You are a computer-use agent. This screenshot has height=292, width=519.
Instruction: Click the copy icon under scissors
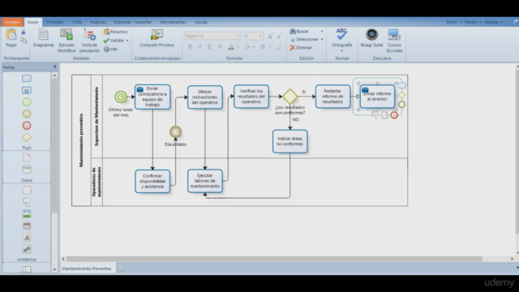click(x=24, y=41)
